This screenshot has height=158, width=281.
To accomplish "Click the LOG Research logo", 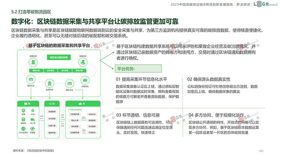I will [x=266, y=4].
